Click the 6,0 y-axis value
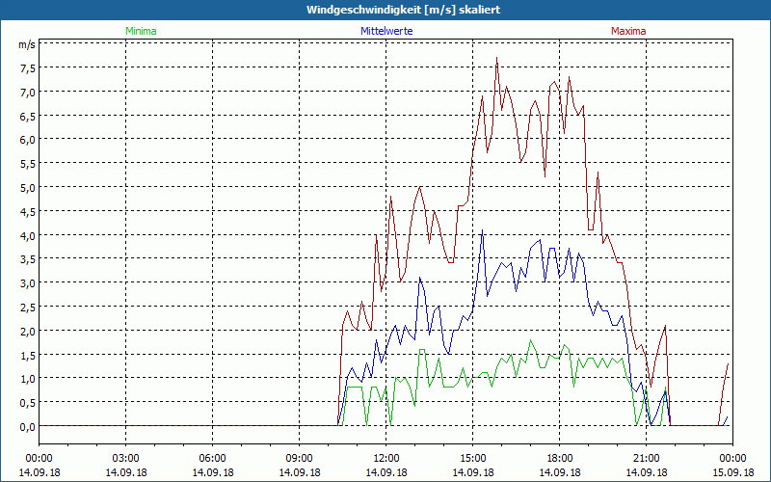The height and width of the screenshot is (482, 771). click(x=28, y=140)
